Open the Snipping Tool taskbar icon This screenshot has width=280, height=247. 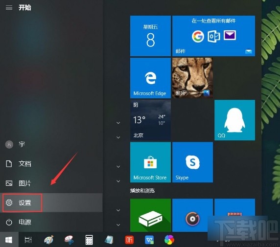pyautogui.click(x=69, y=240)
